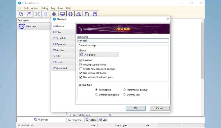
Task: Open the Filter section in sidebar
Action: point(64,56)
